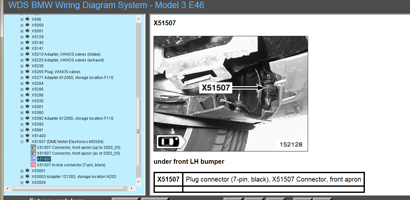Expand the X5351 tree node

pyautogui.click(x=22, y=107)
